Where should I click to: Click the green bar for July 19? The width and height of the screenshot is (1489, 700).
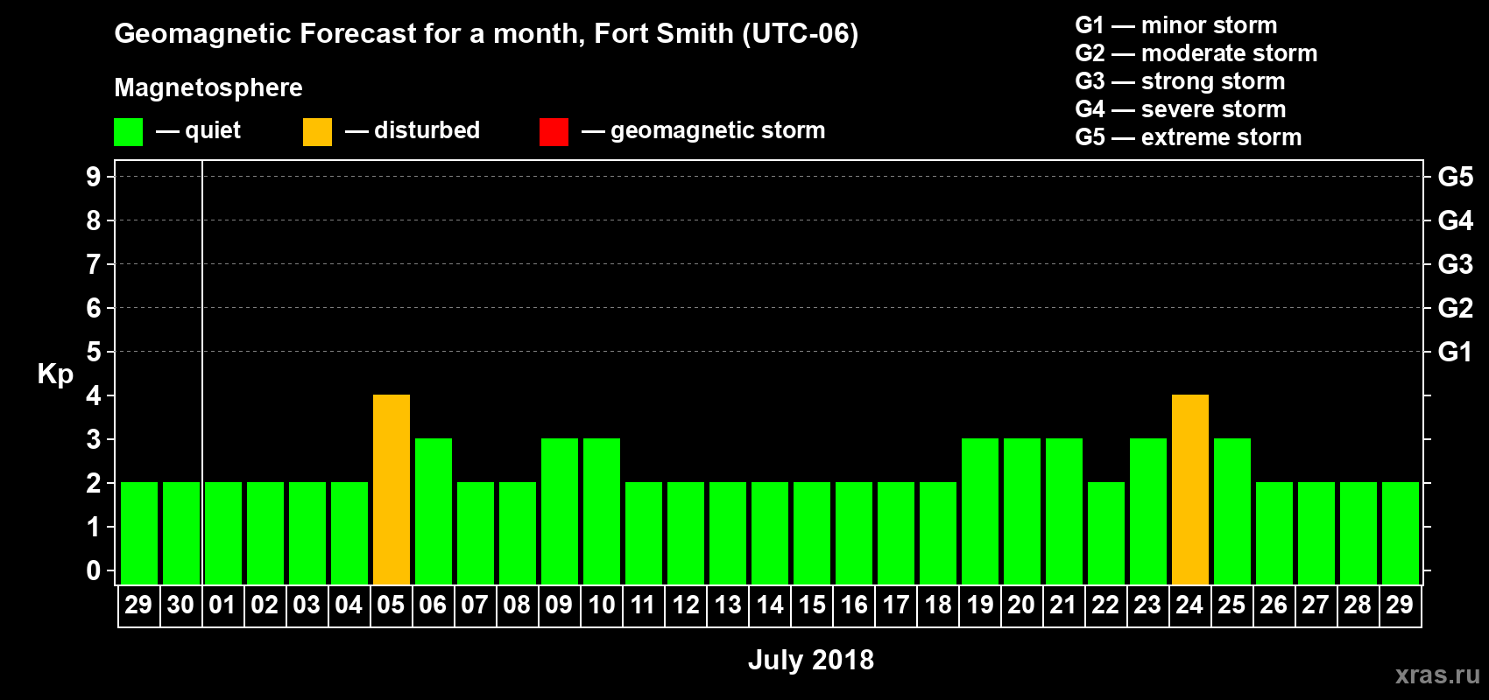tap(980, 511)
